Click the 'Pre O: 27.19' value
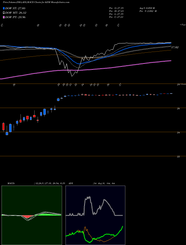Image resolution: width=186 pixels, height=245 pixels. [116, 8]
